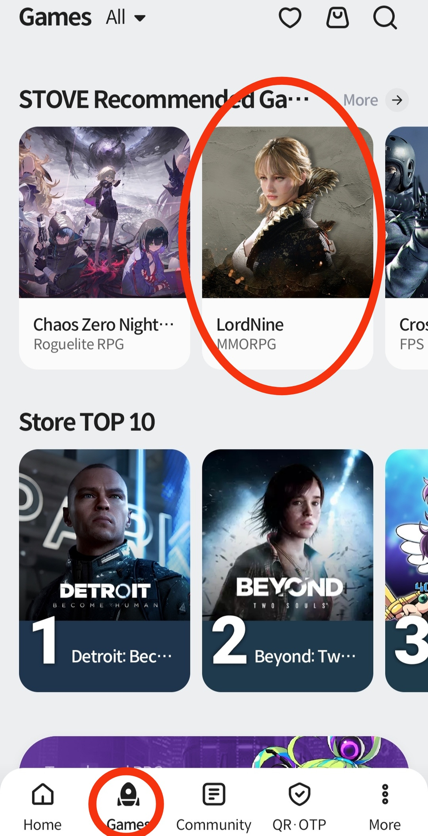Open the wishlist heart icon
This screenshot has width=428, height=836.
[x=290, y=18]
